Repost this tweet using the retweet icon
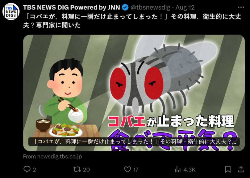The width and height of the screenshot is (250, 178). [77, 169]
